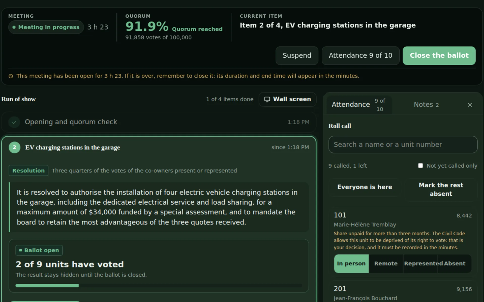The image size is (484, 302).
Task: Enable the Not yet called only checkbox
Action: coord(420,166)
